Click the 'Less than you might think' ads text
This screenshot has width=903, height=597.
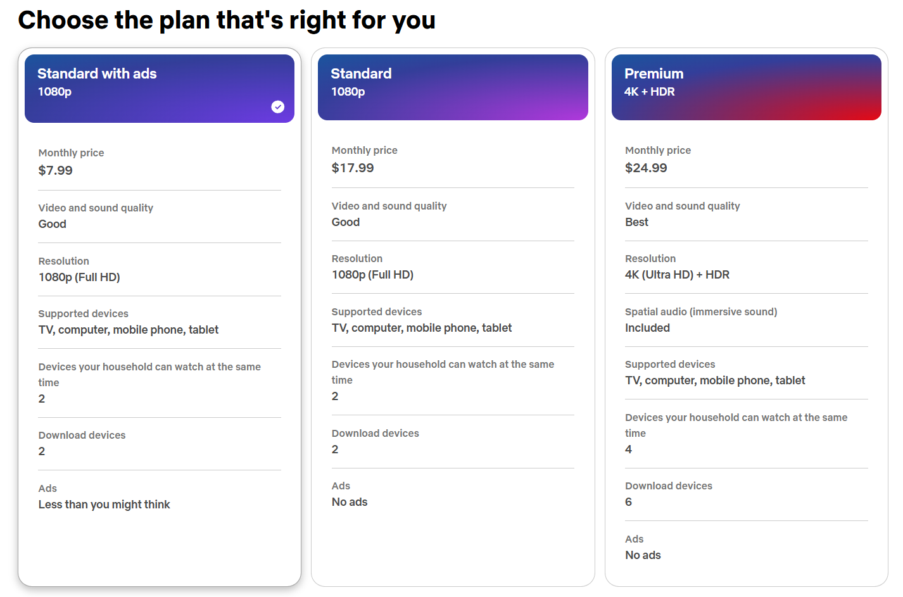click(x=104, y=505)
